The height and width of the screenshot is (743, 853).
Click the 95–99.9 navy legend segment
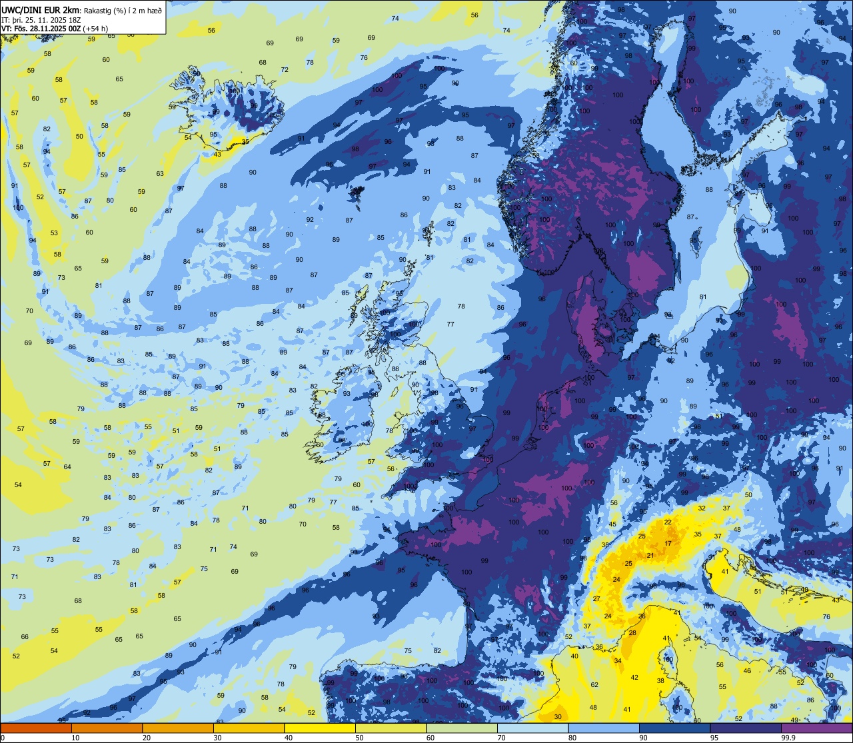746,728
